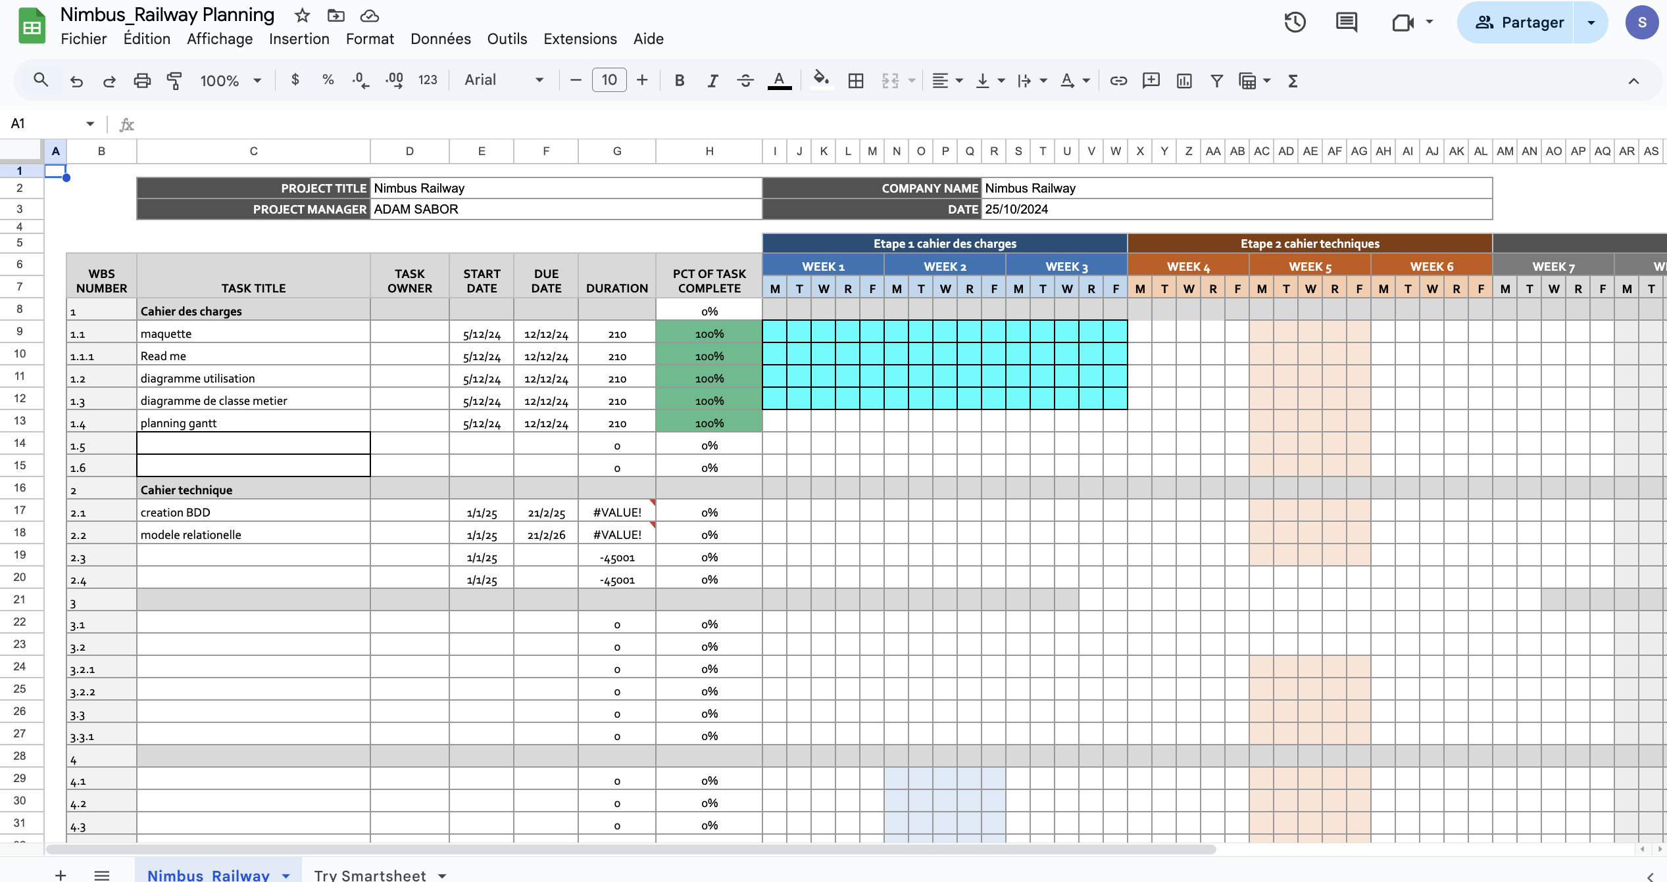The height and width of the screenshot is (882, 1667).
Task: Expand the 100% zoom dropdown
Action: [257, 80]
